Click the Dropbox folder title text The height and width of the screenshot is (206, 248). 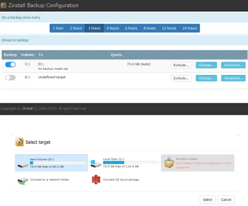click(187, 159)
